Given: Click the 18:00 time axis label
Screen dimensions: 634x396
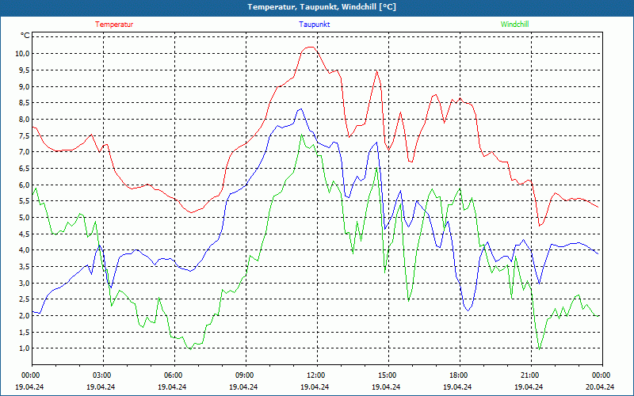Looking at the screenshot, I should tap(460, 375).
